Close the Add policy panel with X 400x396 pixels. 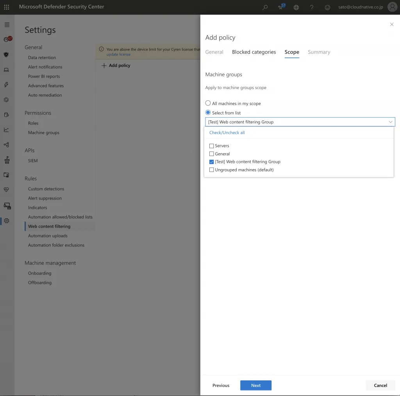point(392,25)
